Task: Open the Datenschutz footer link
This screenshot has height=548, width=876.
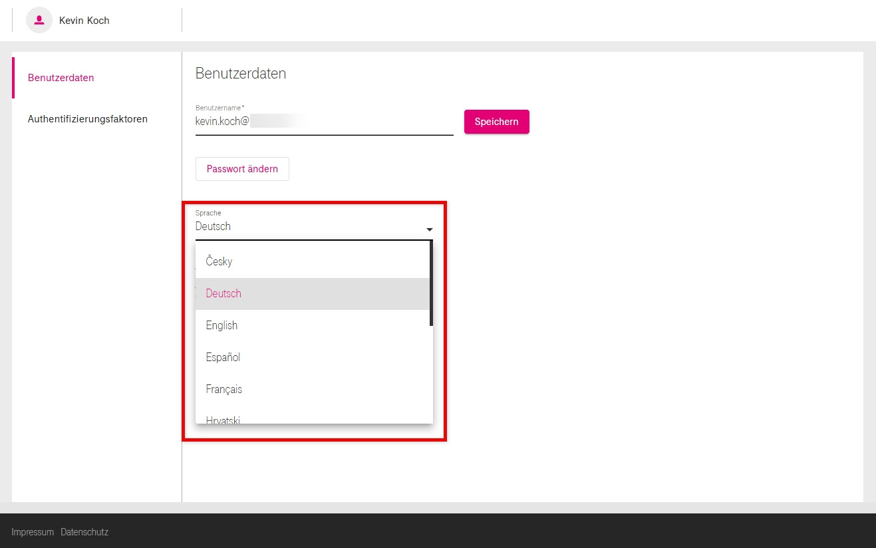Action: [x=84, y=532]
